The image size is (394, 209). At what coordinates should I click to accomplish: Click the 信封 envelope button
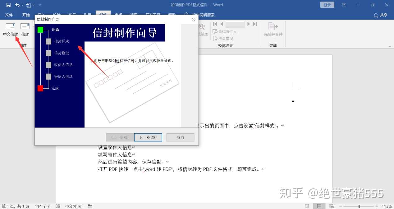25,30
